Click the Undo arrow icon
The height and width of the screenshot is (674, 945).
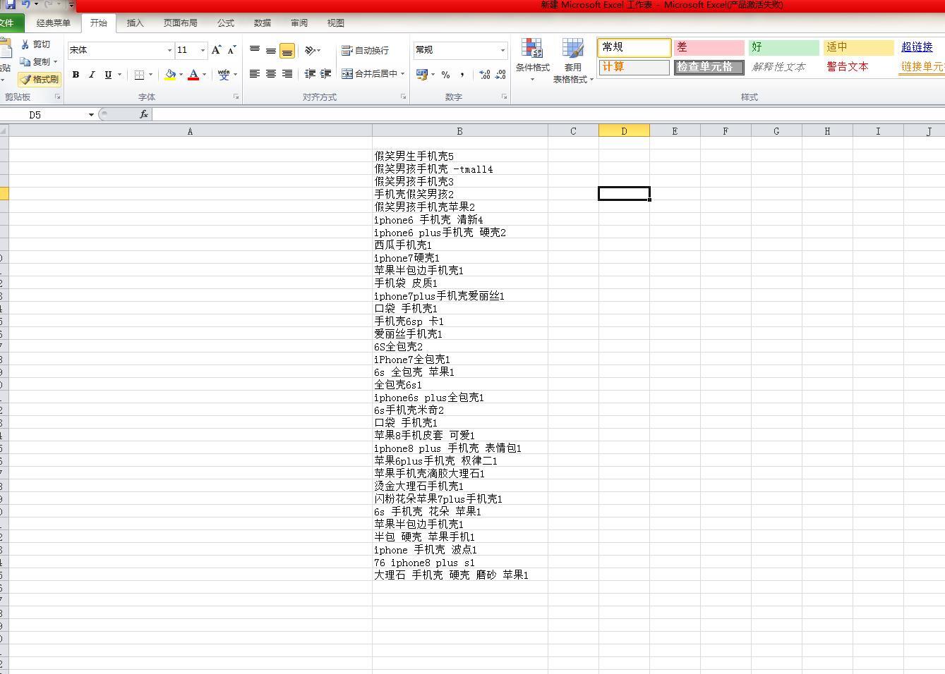[x=25, y=4]
